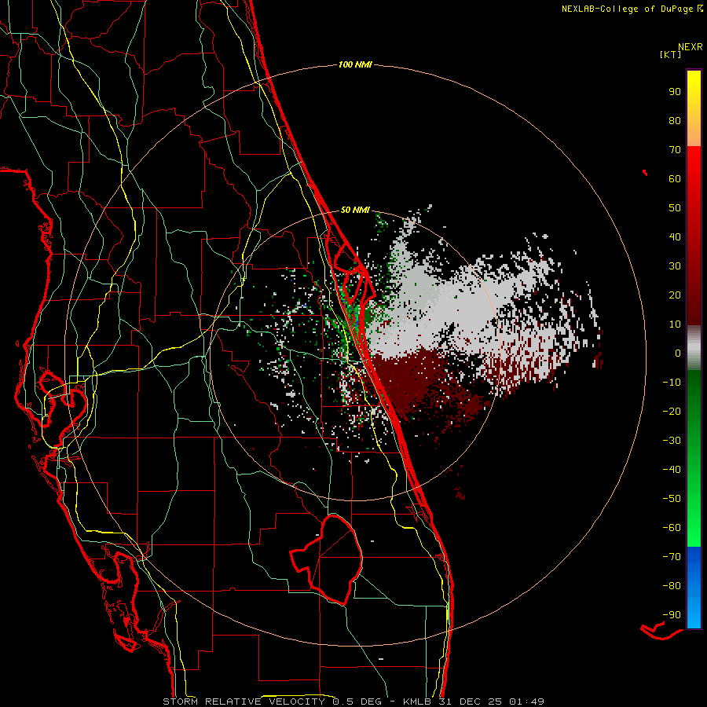Click the "[KT]" units label
This screenshot has width=707, height=707.
click(x=671, y=54)
